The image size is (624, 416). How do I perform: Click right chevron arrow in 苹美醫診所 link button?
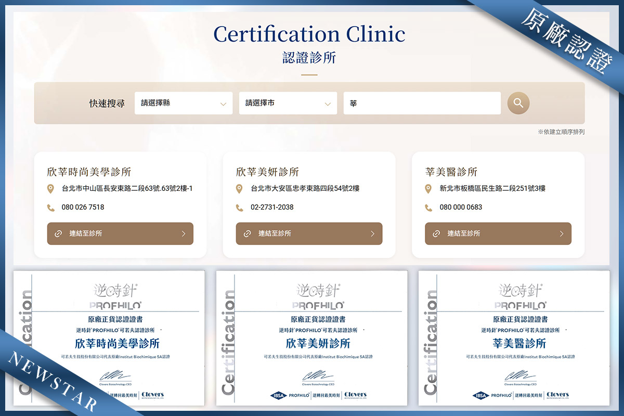tap(561, 234)
